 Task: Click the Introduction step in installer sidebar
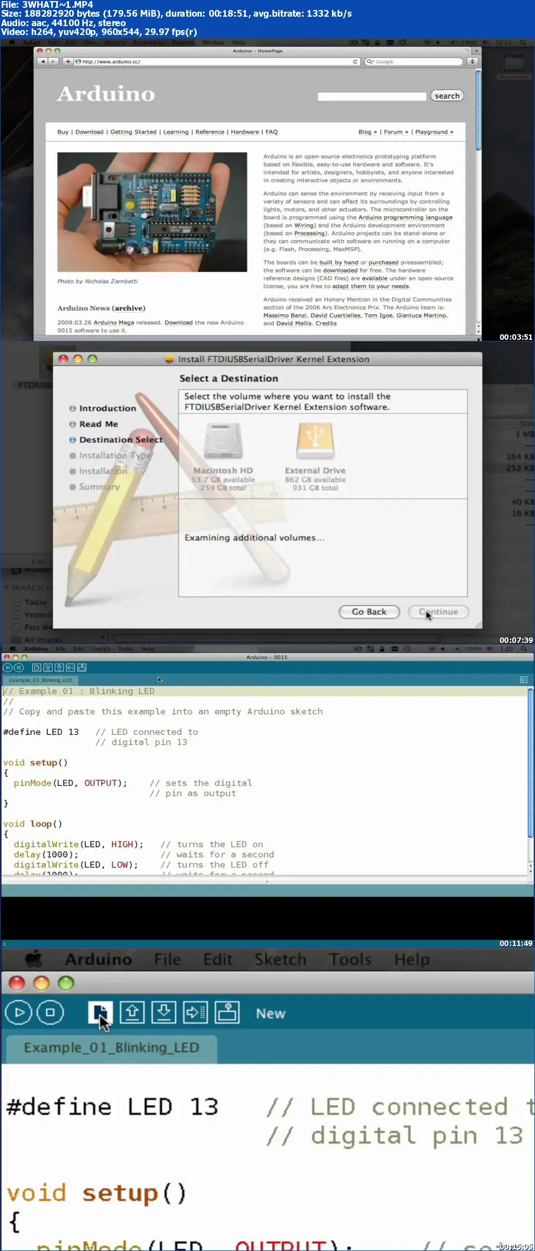107,408
